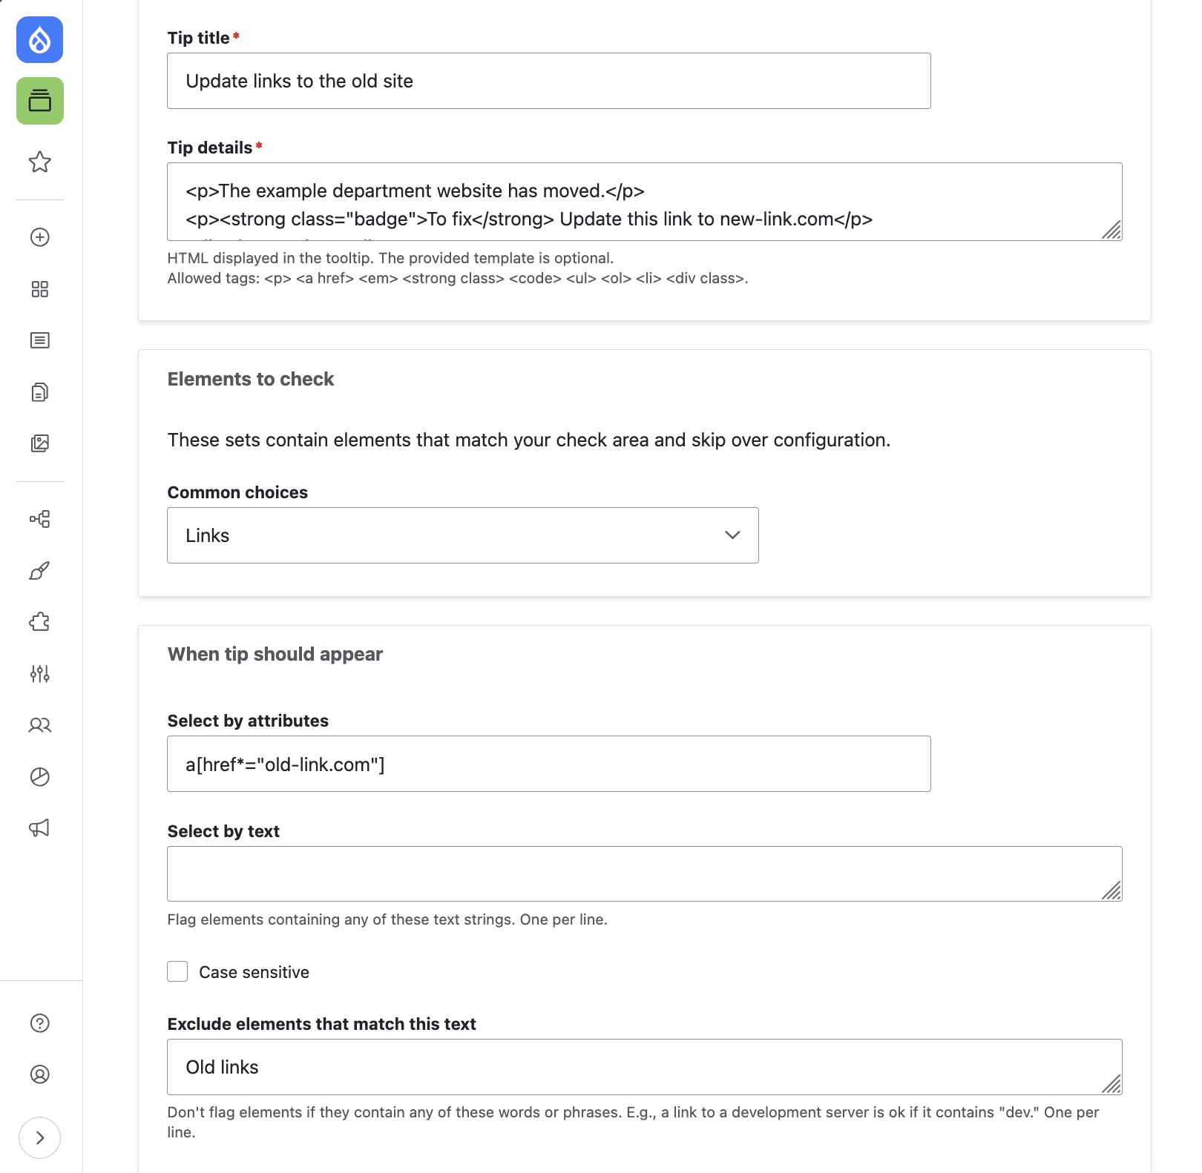Select the green workspaces icon
The width and height of the screenshot is (1202, 1173).
(39, 101)
